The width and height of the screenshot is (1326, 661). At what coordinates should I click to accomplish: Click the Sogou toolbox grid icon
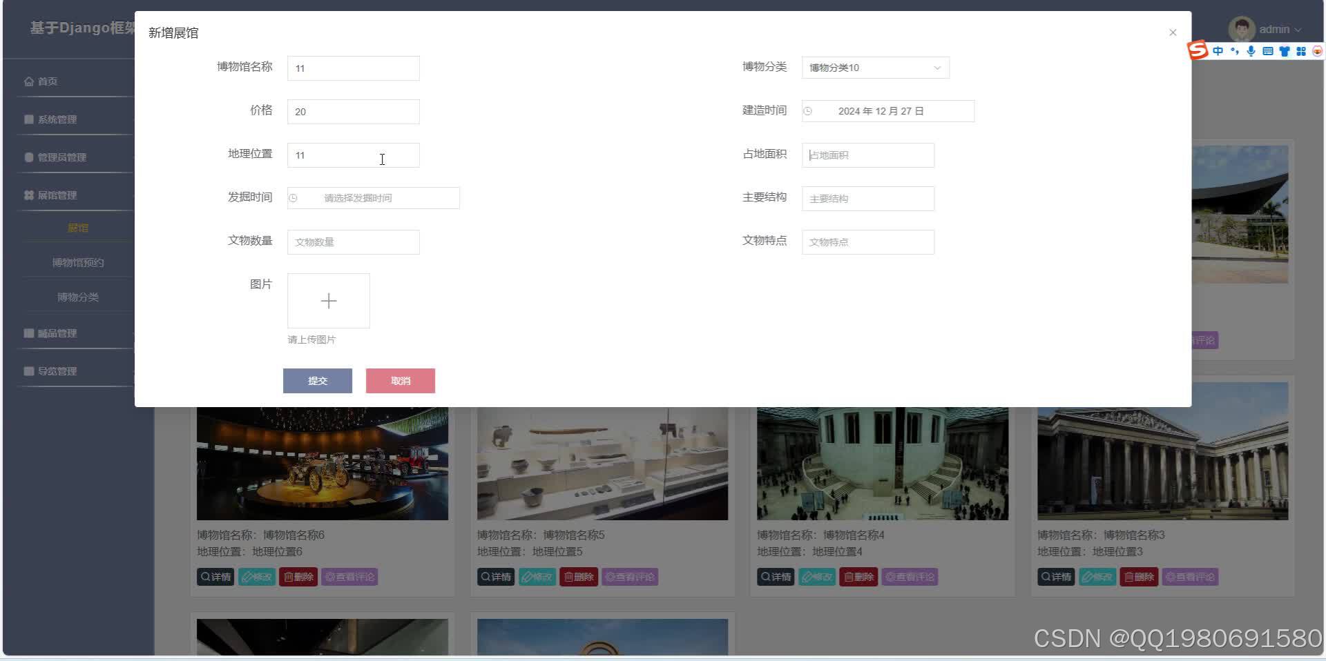point(1301,50)
